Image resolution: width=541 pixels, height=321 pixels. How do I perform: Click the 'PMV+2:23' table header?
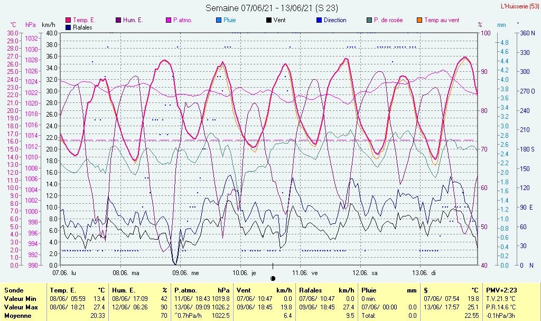[501, 290]
